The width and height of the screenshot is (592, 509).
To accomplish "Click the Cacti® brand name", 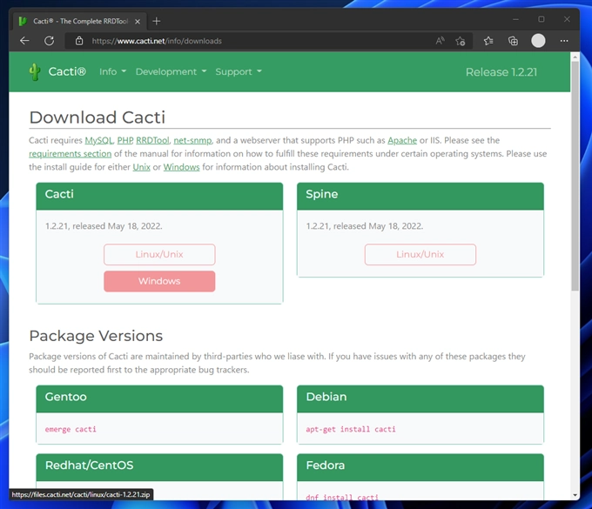I will 67,71.
